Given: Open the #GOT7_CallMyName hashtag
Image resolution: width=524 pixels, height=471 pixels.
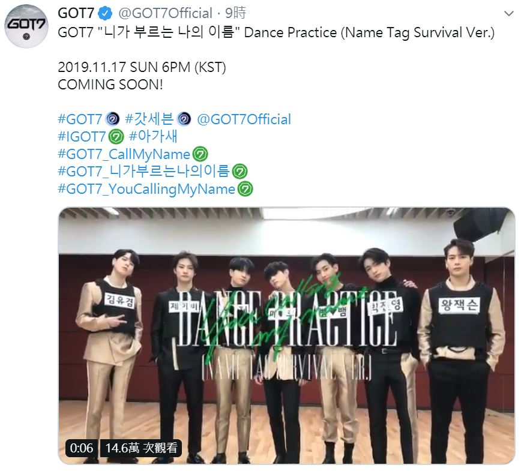Looking at the screenshot, I should 124,154.
